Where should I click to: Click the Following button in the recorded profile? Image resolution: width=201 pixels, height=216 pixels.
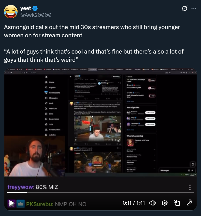116,77
